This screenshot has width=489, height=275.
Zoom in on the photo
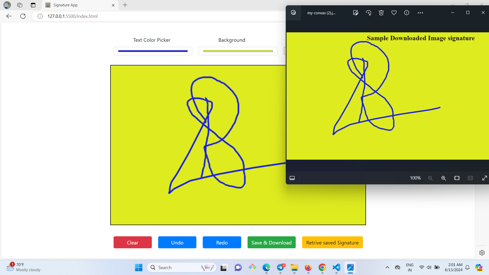[444, 178]
